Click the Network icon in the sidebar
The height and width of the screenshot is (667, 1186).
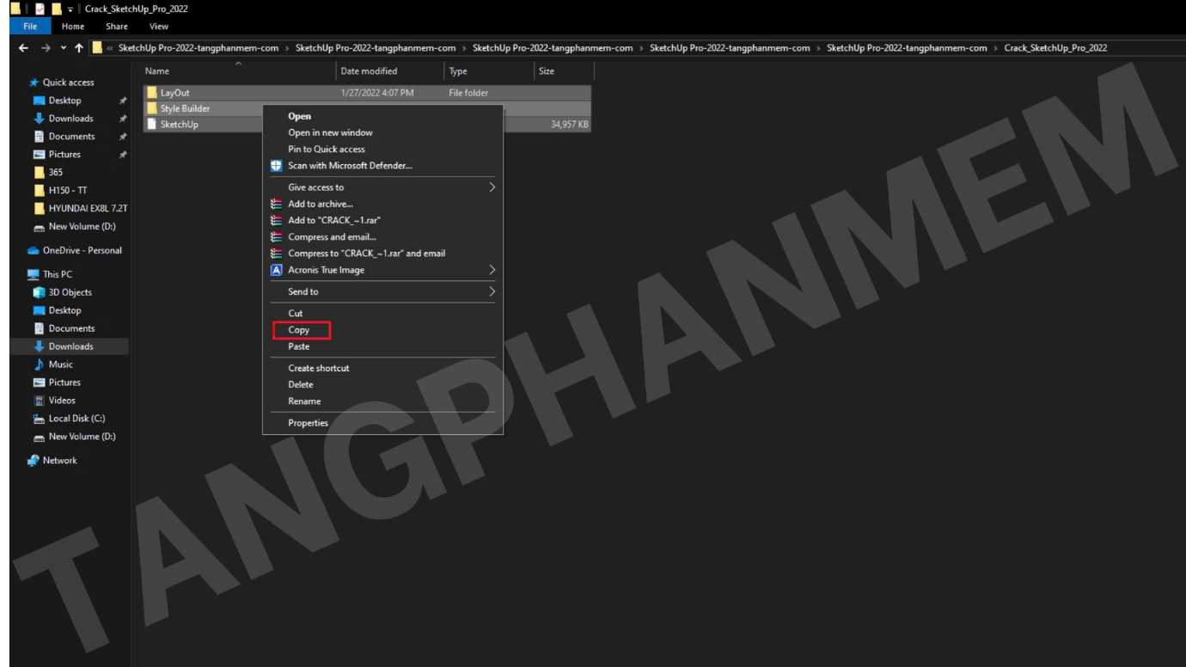pyautogui.click(x=34, y=461)
